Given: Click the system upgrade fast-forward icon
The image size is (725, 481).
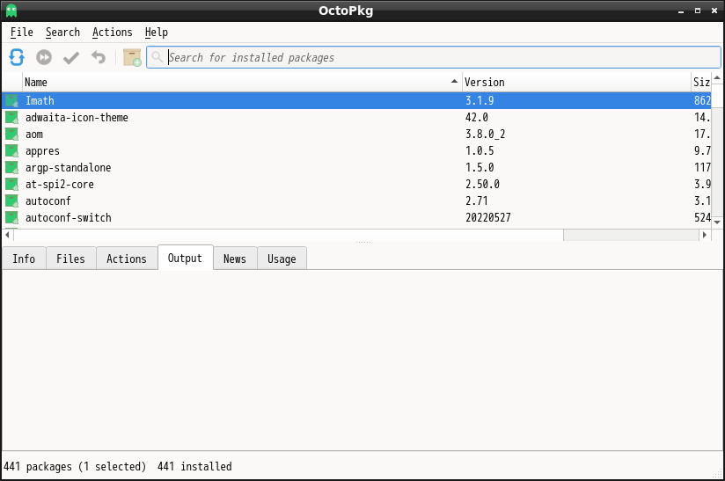Looking at the screenshot, I should [44, 57].
